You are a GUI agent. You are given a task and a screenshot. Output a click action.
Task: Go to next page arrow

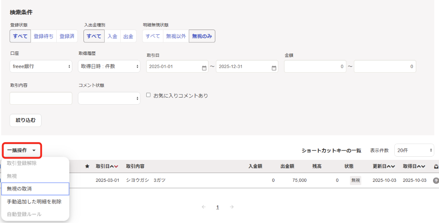[x=232, y=207]
